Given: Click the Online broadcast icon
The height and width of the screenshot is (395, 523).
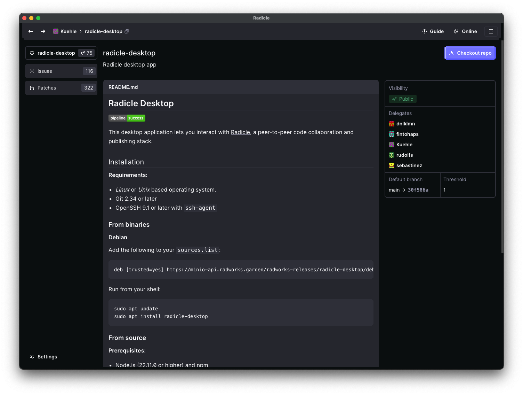Looking at the screenshot, I should (456, 31).
